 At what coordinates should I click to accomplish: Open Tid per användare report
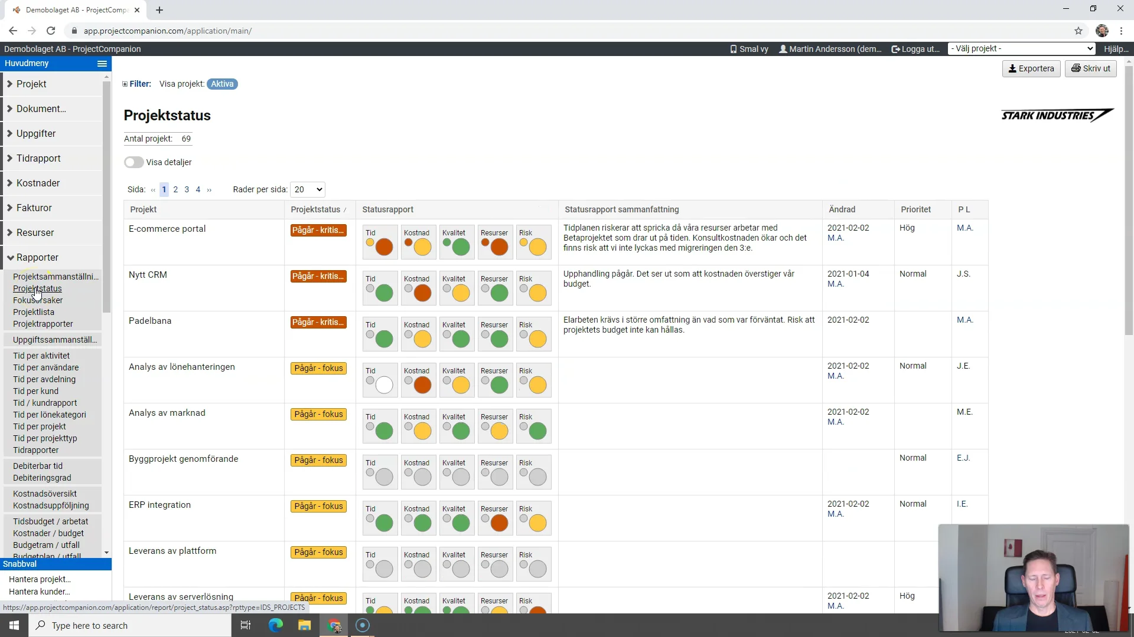pos(46,367)
